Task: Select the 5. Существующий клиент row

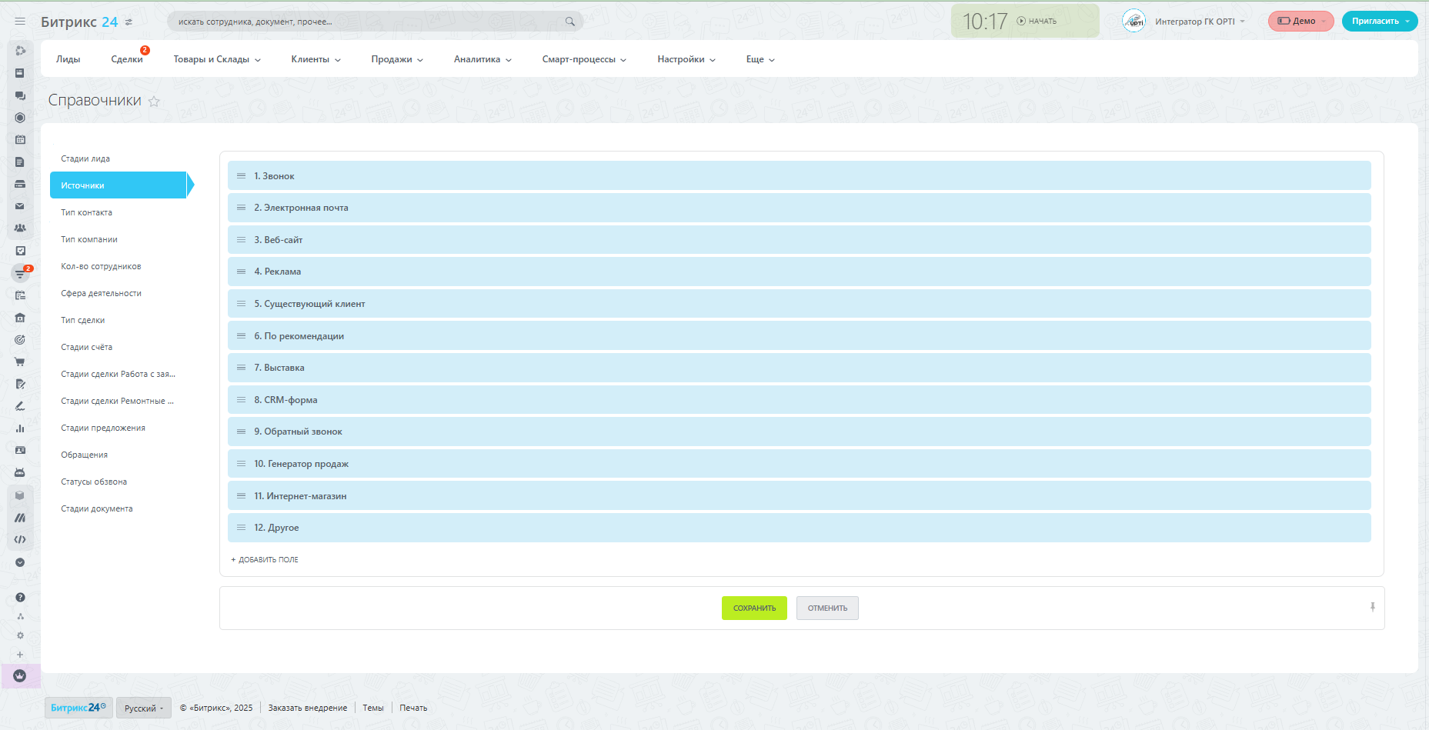Action: (799, 304)
